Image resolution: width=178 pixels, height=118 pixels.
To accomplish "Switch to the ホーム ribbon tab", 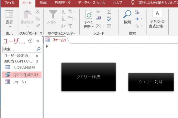I will point(27,3).
